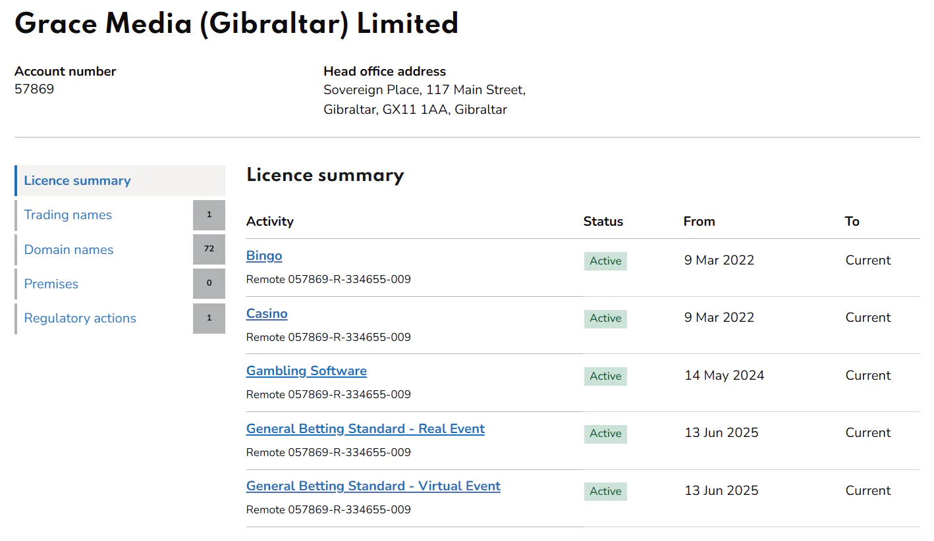Click the Active status badge for Bingo
Screen dimensions: 934x541
click(605, 261)
